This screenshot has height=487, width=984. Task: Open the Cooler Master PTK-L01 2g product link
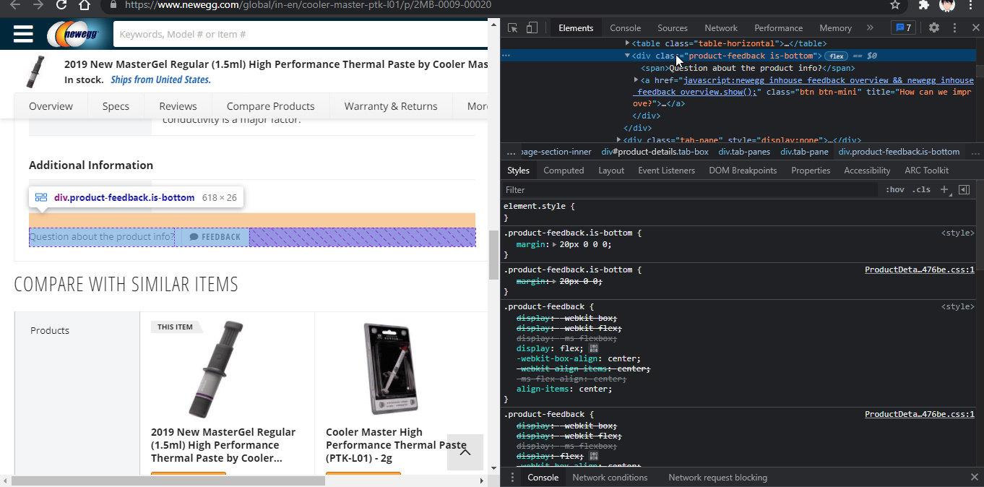(396, 445)
